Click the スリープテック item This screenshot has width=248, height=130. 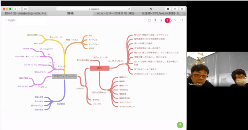126,103
